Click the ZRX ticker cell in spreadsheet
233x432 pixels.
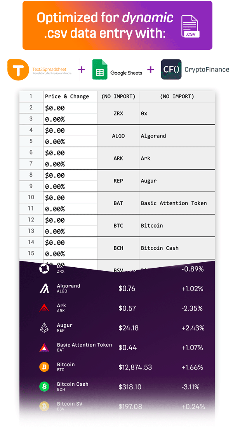(x=118, y=113)
